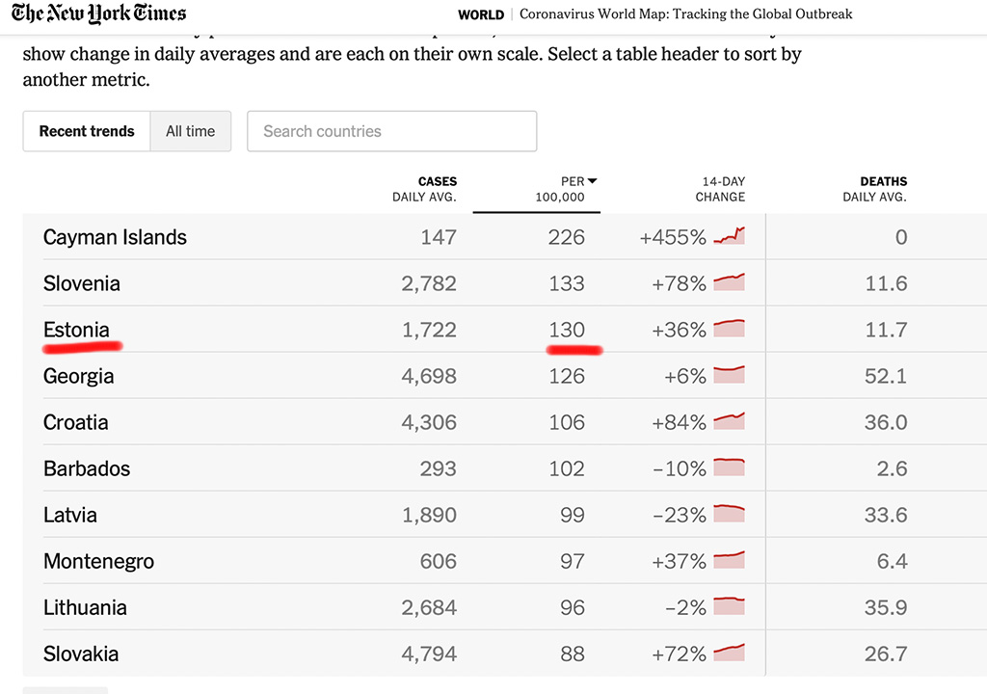Click The New York Times logo
This screenshot has width=987, height=694.
99,14
